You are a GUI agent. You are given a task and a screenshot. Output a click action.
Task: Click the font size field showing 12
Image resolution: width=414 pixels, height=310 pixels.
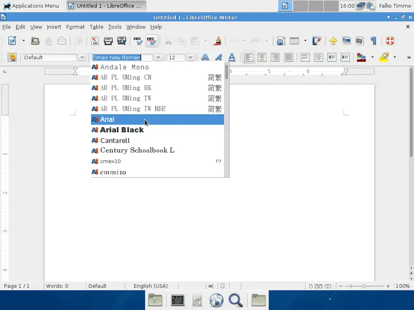pyautogui.click(x=176, y=57)
